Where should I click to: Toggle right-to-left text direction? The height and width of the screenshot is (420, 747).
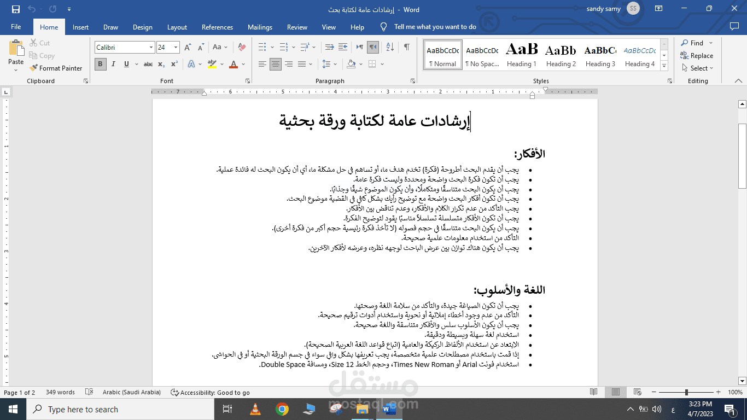coord(373,48)
